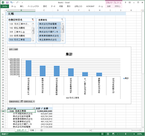
Task: Toggle the 500 完成工事高 slicer item
Action: pos(20,40)
